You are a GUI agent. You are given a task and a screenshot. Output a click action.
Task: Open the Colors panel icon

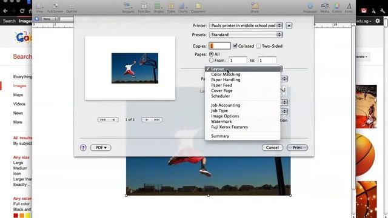tap(336, 7)
